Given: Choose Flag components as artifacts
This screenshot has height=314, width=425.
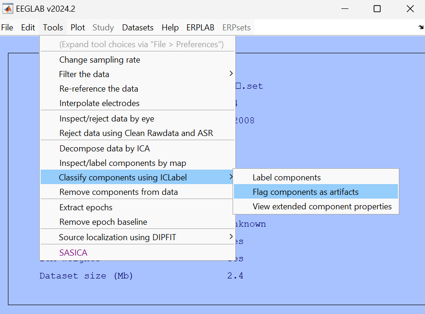Looking at the screenshot, I should 316,192.
